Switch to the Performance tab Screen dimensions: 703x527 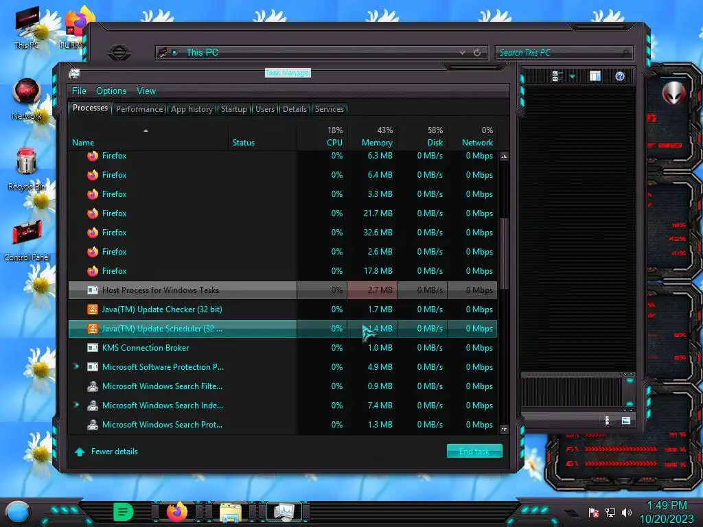point(139,109)
